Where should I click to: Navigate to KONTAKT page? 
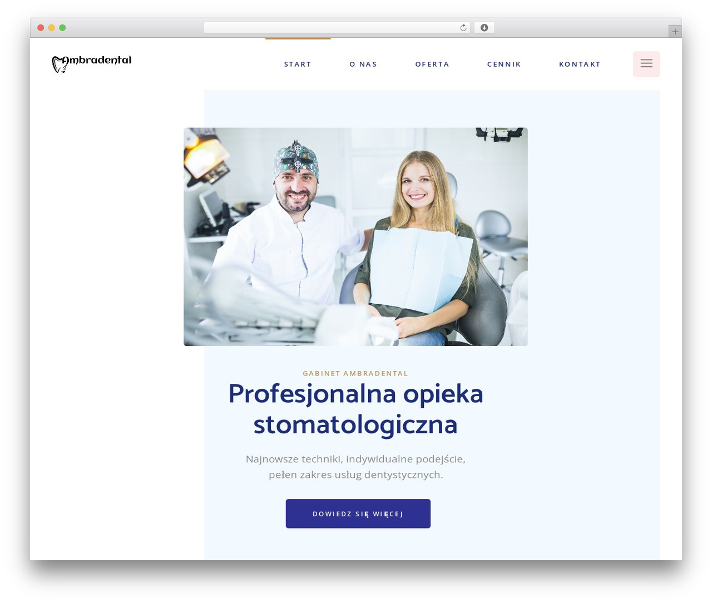click(x=580, y=64)
